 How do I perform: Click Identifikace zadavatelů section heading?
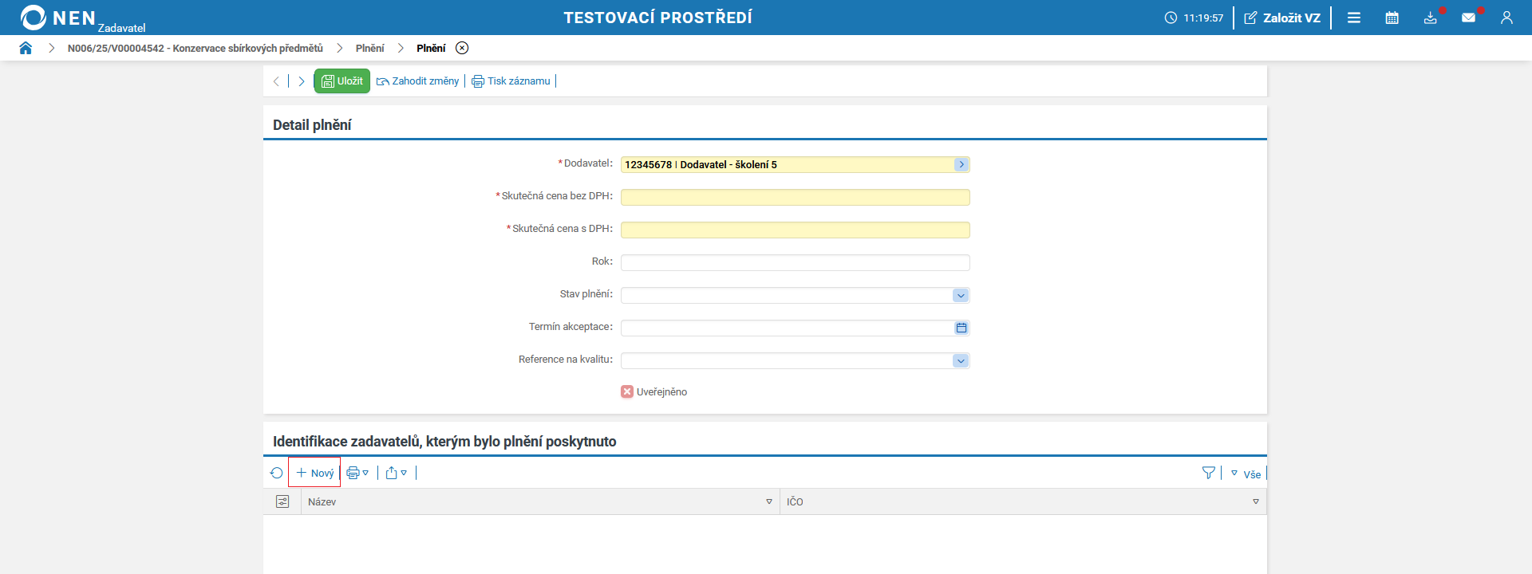444,442
